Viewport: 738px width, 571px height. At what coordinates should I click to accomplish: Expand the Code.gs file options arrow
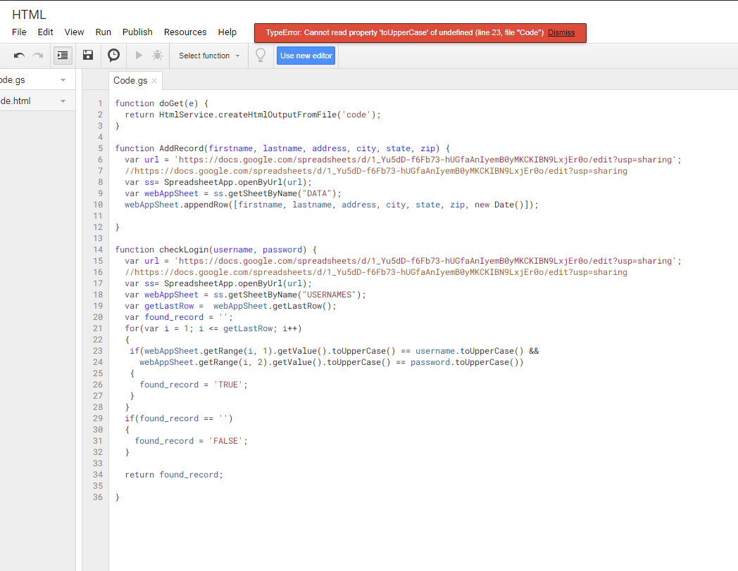tap(63, 80)
